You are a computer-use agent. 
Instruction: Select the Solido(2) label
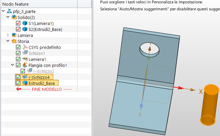click(x=26, y=17)
